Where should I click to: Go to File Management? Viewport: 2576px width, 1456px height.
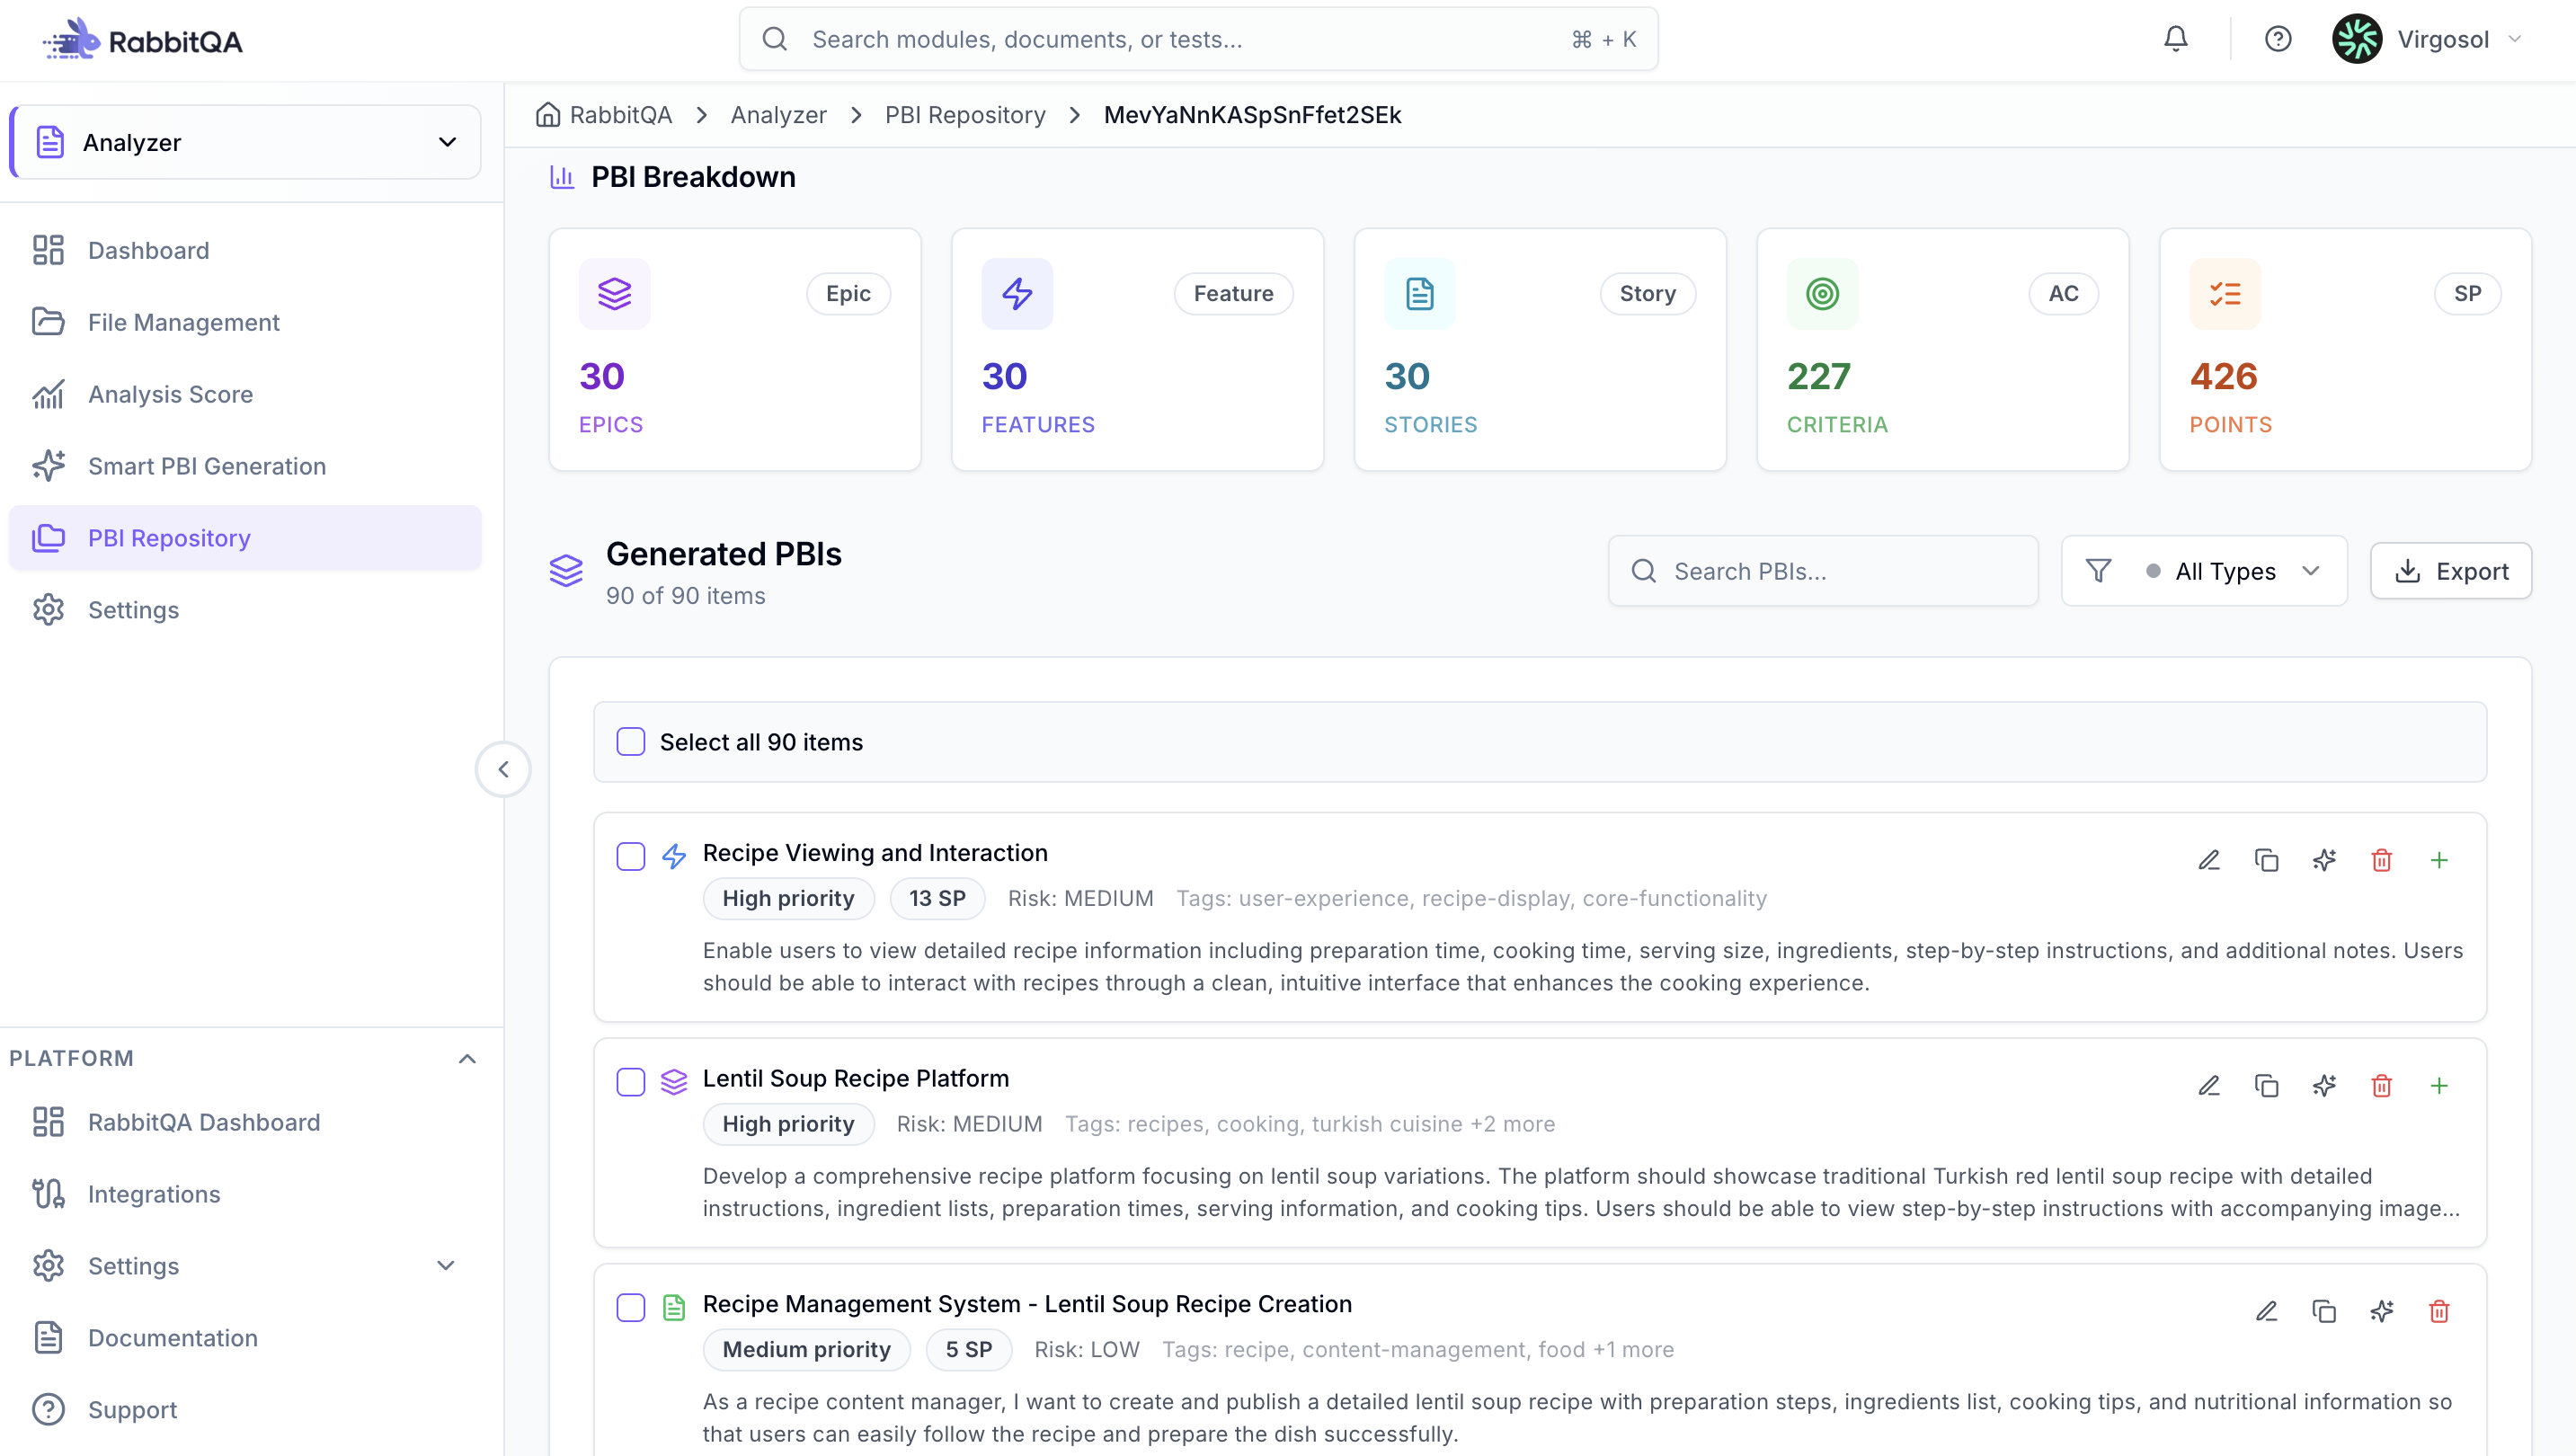tap(246, 322)
